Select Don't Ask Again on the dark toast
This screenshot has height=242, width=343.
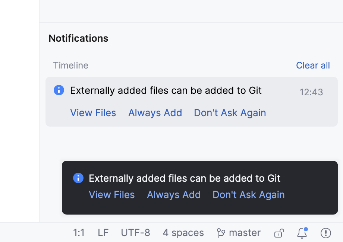248,195
